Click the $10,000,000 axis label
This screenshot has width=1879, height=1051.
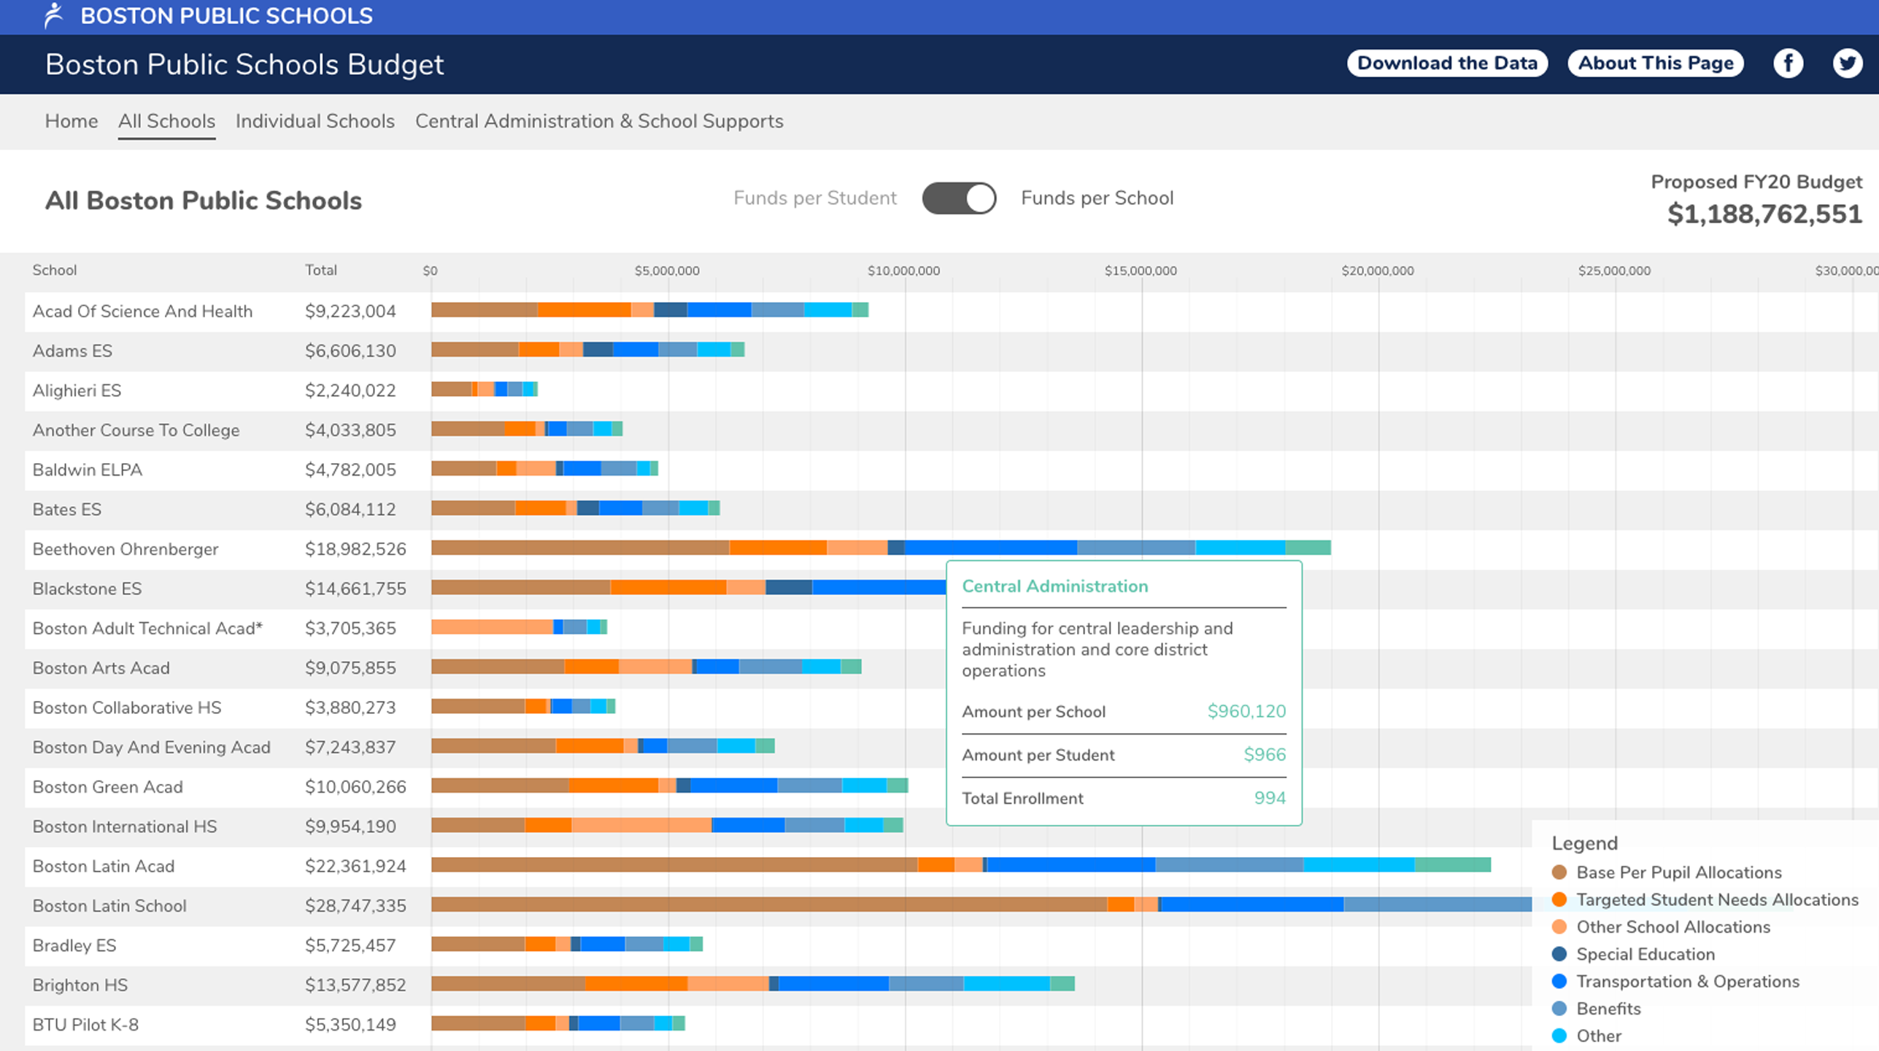click(x=903, y=271)
